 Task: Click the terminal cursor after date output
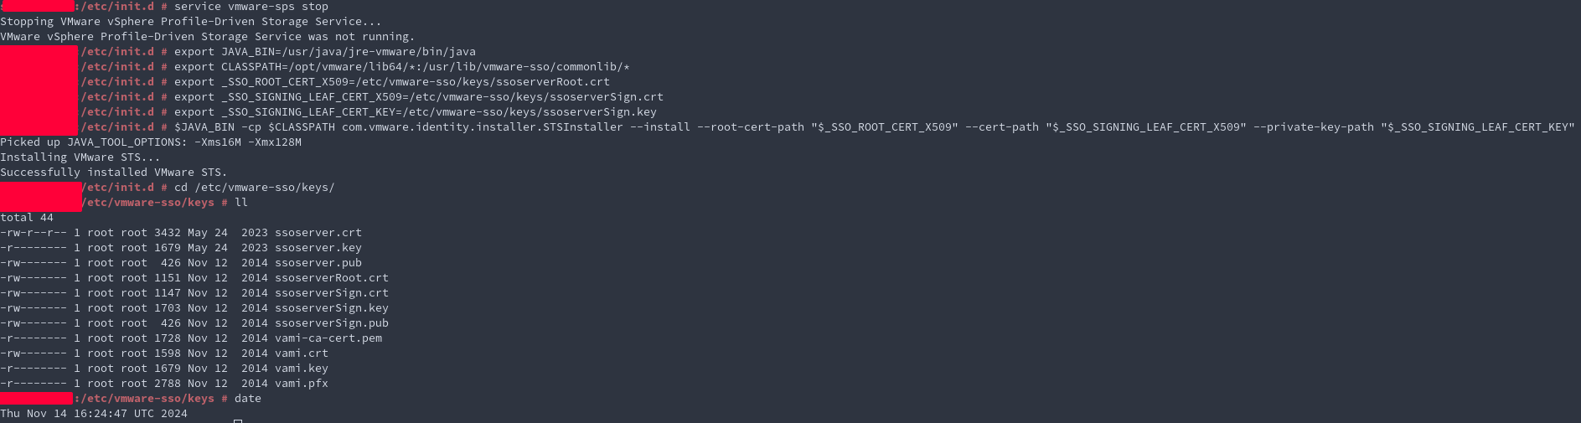[238, 421]
